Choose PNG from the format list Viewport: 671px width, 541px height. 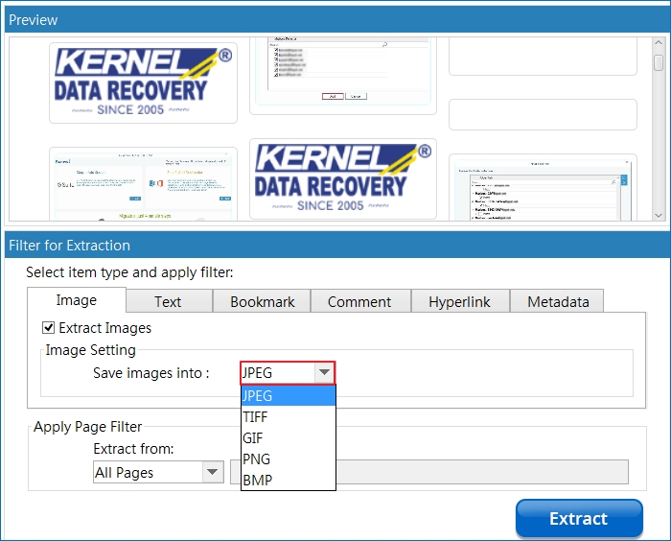(x=288, y=459)
